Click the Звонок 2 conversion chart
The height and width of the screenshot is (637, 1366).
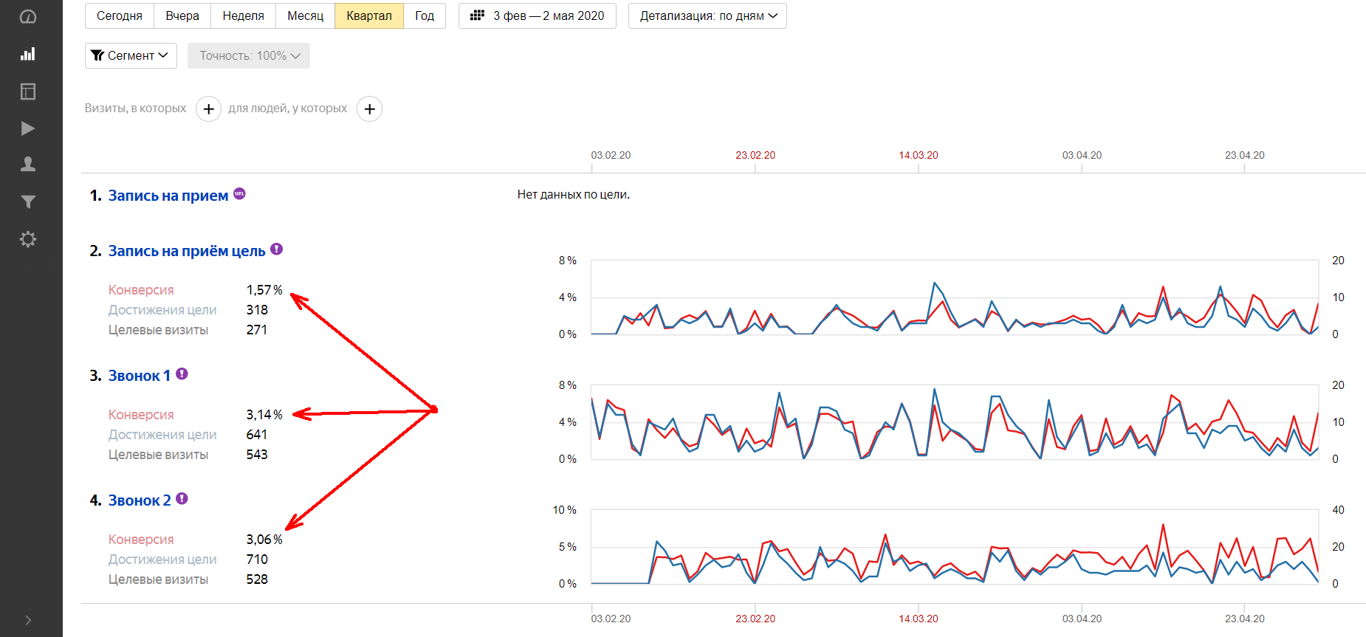coord(955,547)
